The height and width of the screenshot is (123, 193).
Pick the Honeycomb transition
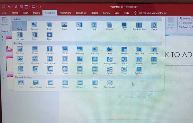110,60
